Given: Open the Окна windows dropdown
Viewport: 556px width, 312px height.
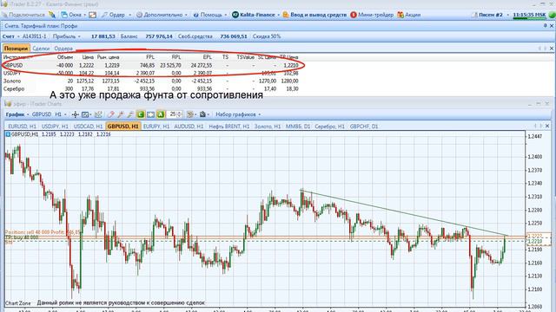Looking at the screenshot, I should click(73, 15).
